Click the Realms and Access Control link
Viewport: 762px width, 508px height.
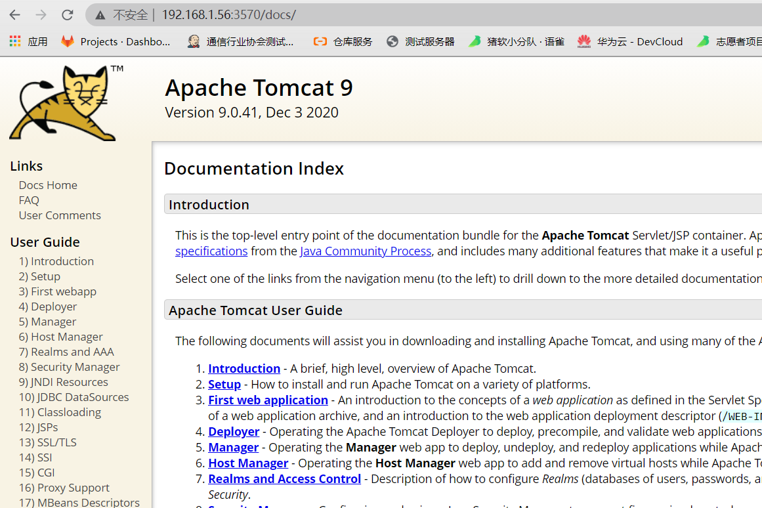tap(284, 478)
